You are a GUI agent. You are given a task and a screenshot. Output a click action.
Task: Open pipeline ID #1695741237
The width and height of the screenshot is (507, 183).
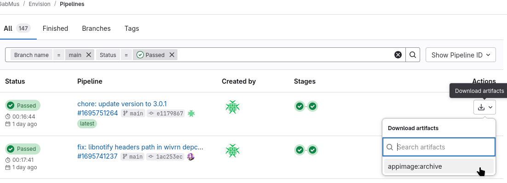point(97,156)
